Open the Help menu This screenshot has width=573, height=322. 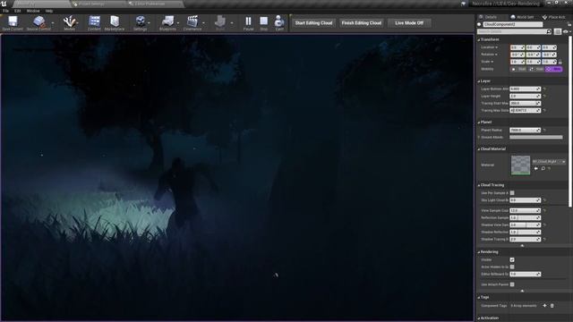click(49, 11)
